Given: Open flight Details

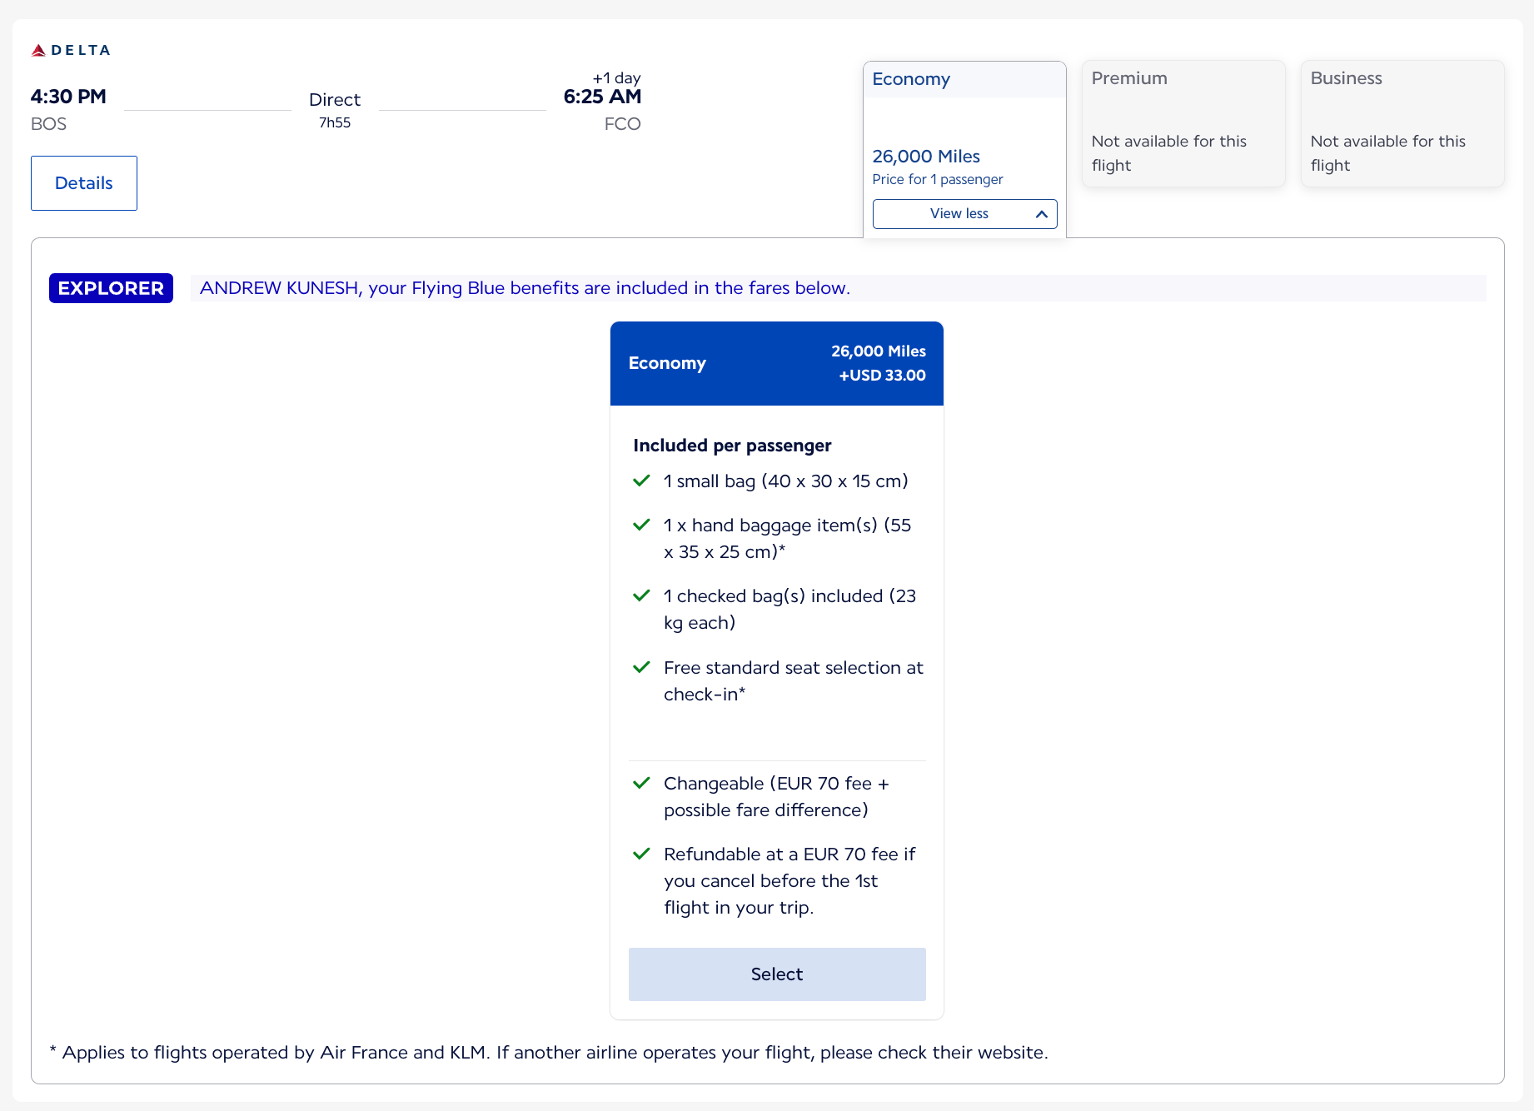Looking at the screenshot, I should [84, 183].
